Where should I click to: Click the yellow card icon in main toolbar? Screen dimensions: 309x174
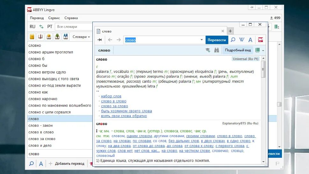click(32, 37)
